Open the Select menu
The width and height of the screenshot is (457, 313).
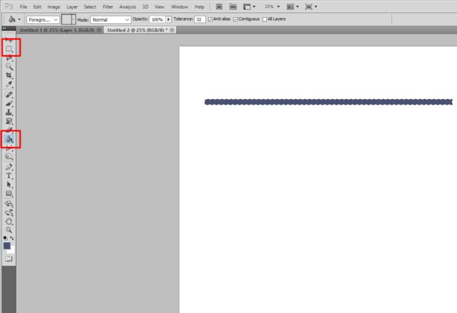[x=90, y=7]
